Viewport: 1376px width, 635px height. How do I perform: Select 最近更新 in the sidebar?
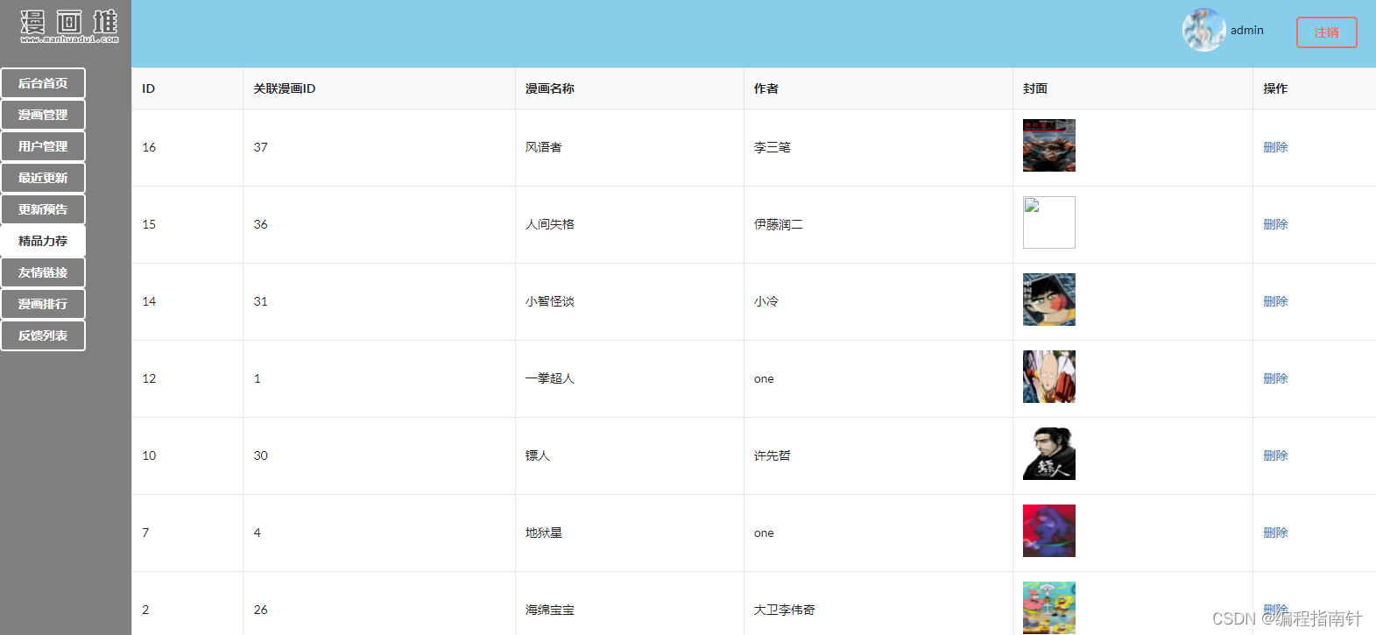43,178
